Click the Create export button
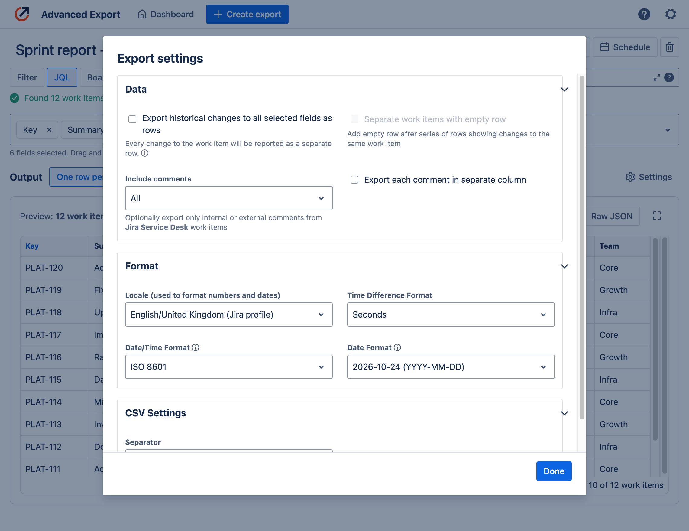Image resolution: width=689 pixels, height=531 pixels. [247, 15]
